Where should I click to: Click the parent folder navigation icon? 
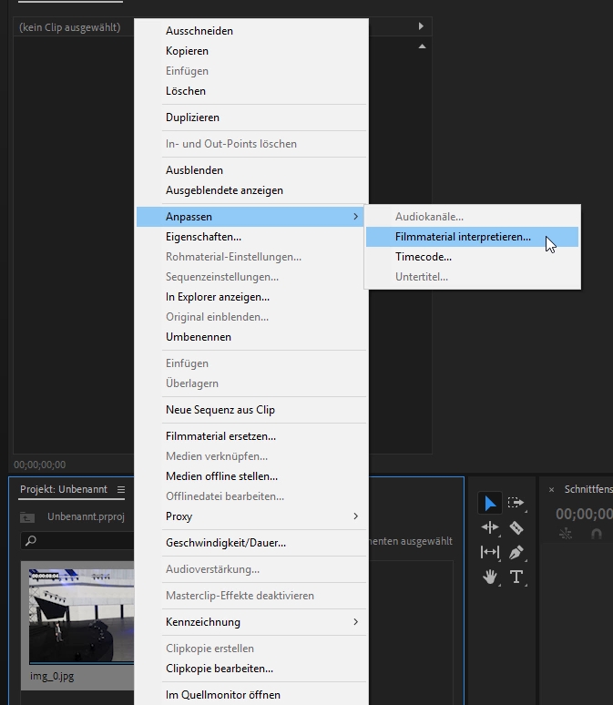point(28,517)
